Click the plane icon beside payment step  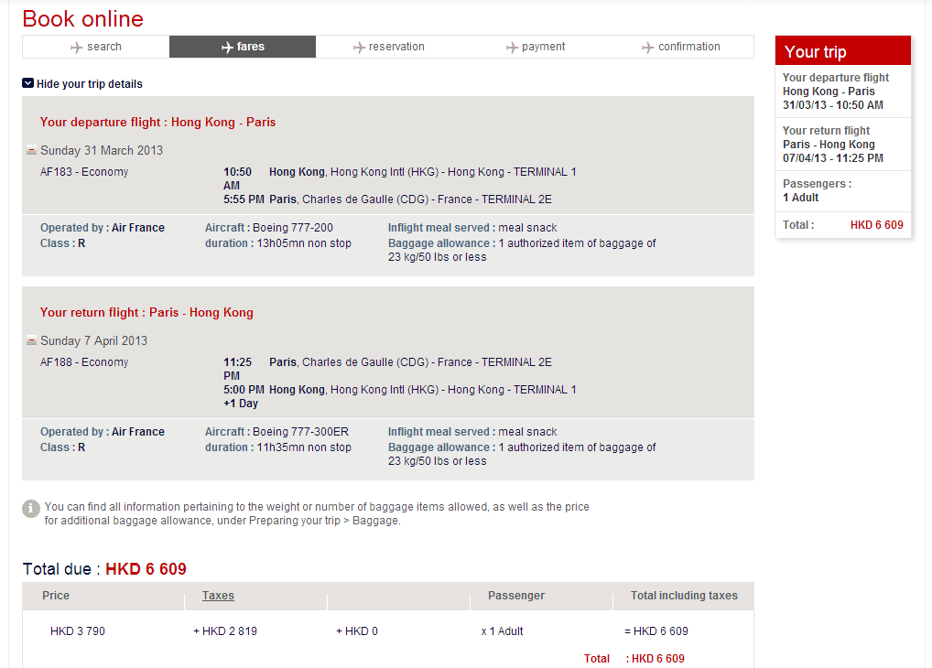pos(513,48)
